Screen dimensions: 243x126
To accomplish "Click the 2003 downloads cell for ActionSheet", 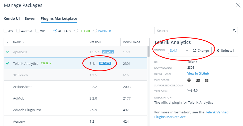I will click(127, 87).
